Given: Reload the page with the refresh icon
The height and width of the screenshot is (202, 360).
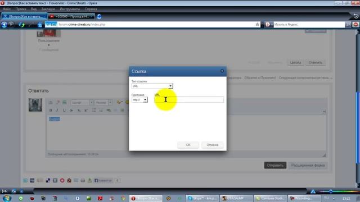Looking at the screenshot, I should 21,25.
